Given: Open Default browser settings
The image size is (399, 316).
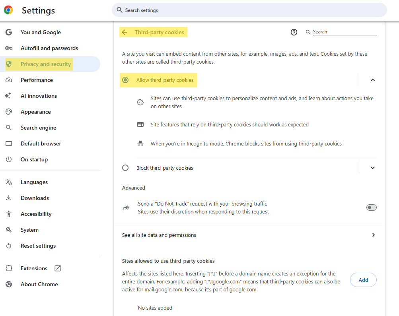Looking at the screenshot, I should click(41, 143).
